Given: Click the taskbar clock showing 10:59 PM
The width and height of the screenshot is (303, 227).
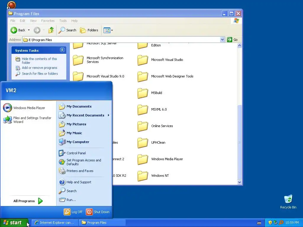Looking at the screenshot, I should pyautogui.click(x=292, y=223).
